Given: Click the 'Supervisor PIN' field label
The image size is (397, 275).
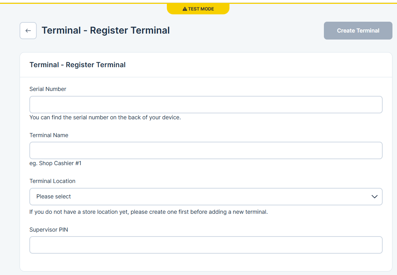Looking at the screenshot, I should (x=49, y=230).
